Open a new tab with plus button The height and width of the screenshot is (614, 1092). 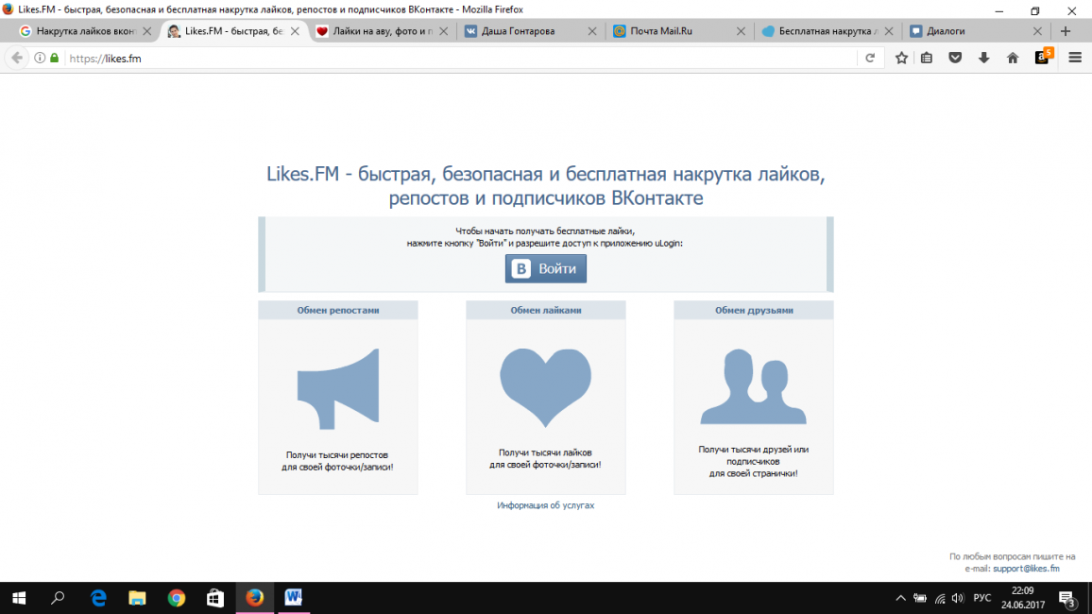point(1066,31)
